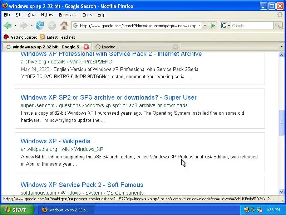Switch to the Loading tab
The image size is (286, 215).
(136, 47)
